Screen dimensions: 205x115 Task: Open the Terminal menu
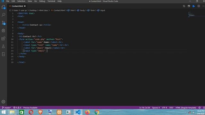click(51, 1)
